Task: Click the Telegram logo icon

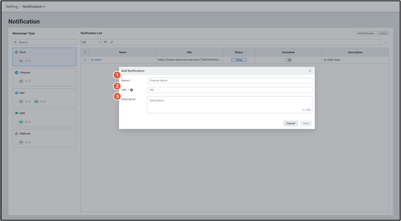Action: coord(17,72)
